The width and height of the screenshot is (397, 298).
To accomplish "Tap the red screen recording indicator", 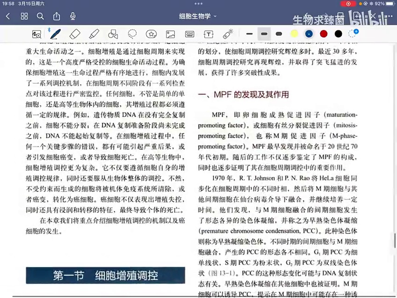I will tap(348, 4).
